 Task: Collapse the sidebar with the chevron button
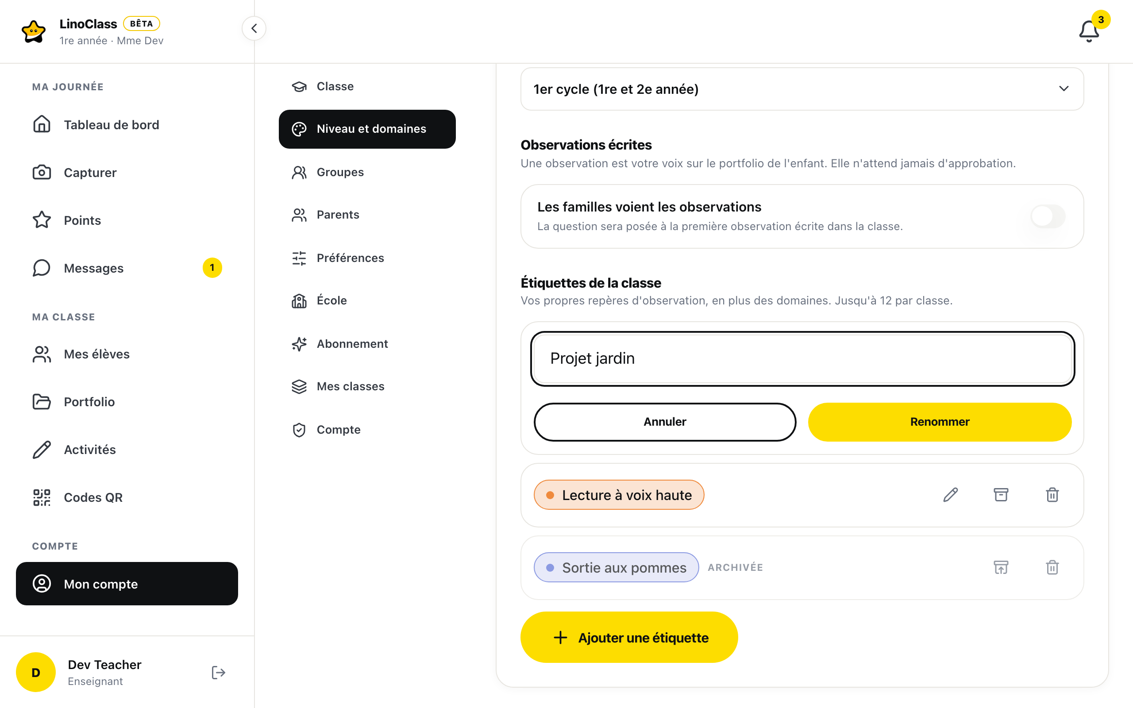pos(254,29)
